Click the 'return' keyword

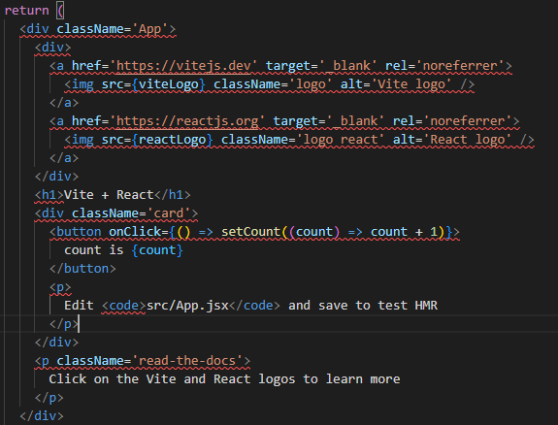click(x=27, y=11)
